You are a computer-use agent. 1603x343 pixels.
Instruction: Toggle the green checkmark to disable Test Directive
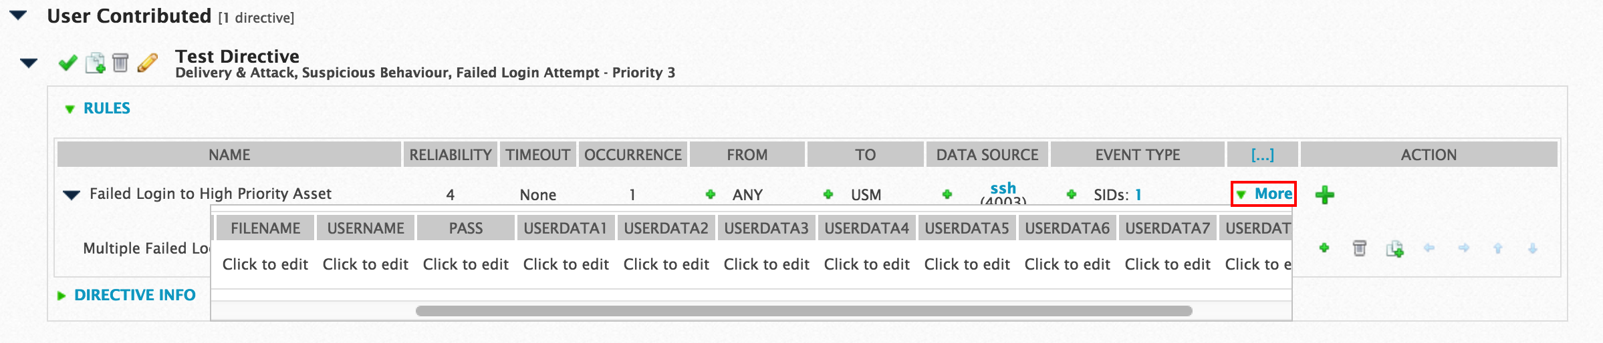68,63
